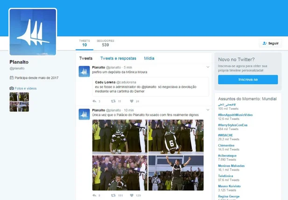Click the calendar icon near join date
The width and height of the screenshot is (288, 200).
coord(12,78)
